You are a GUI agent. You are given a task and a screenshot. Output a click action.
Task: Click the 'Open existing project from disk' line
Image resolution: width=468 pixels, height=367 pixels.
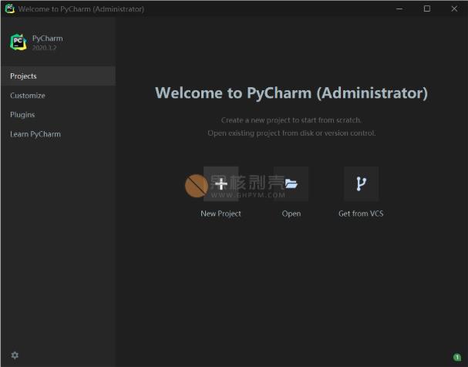291,133
